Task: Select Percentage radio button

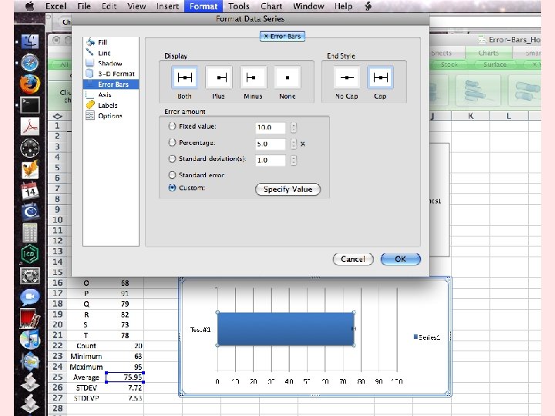Action: point(172,143)
